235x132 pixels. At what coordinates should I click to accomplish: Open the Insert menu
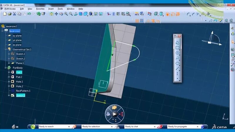pos(51,9)
